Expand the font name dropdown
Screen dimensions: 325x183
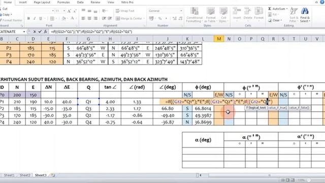click(53, 11)
